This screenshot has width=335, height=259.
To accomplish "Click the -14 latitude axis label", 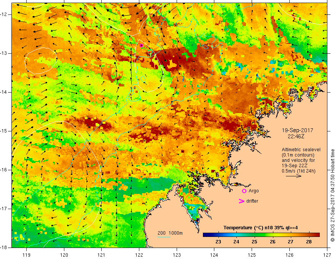I will click(x=4, y=92).
